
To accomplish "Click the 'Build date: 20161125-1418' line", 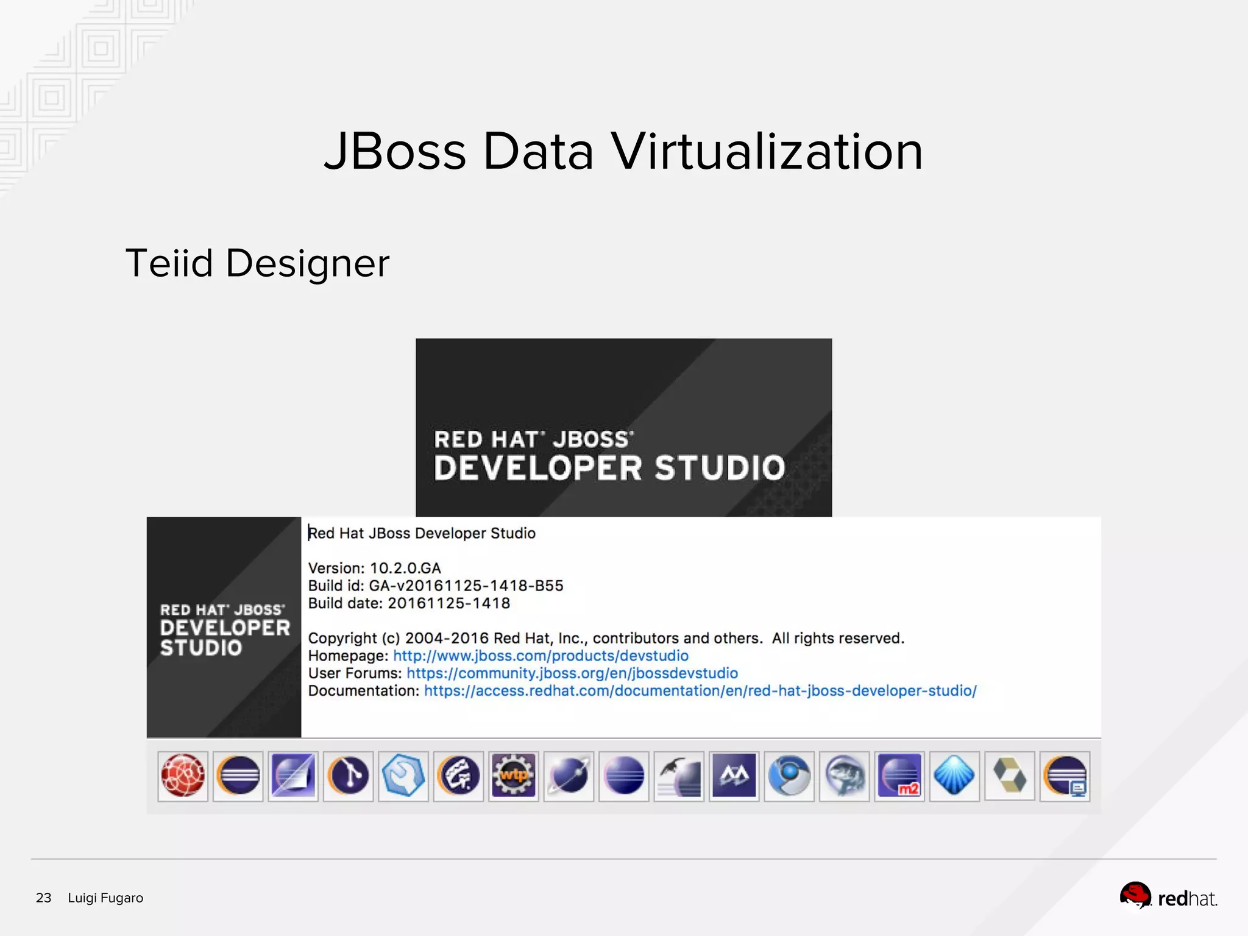I will point(409,603).
